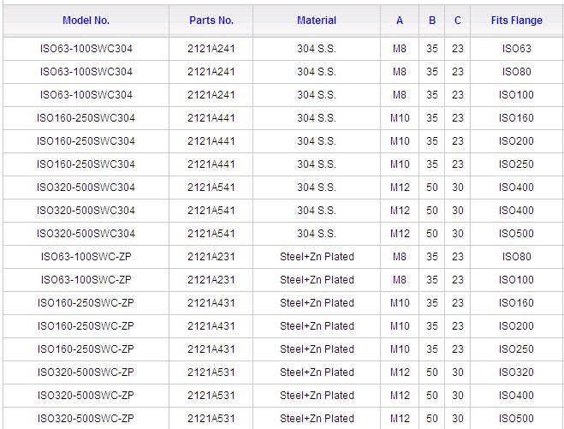564x429 pixels.
Task: Click the Material cell in the ISO320 flange row
Action: pyautogui.click(x=316, y=372)
